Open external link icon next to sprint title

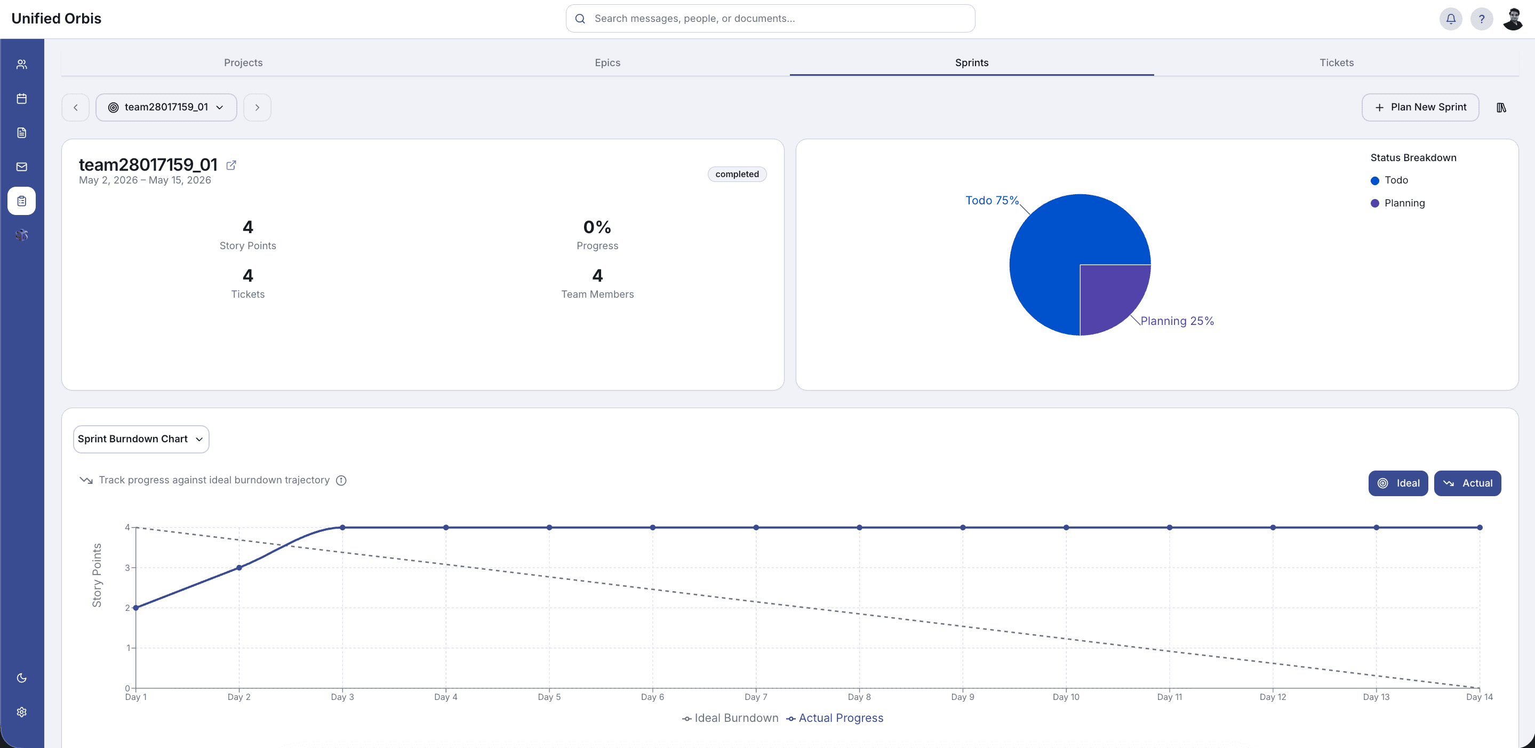pos(231,165)
